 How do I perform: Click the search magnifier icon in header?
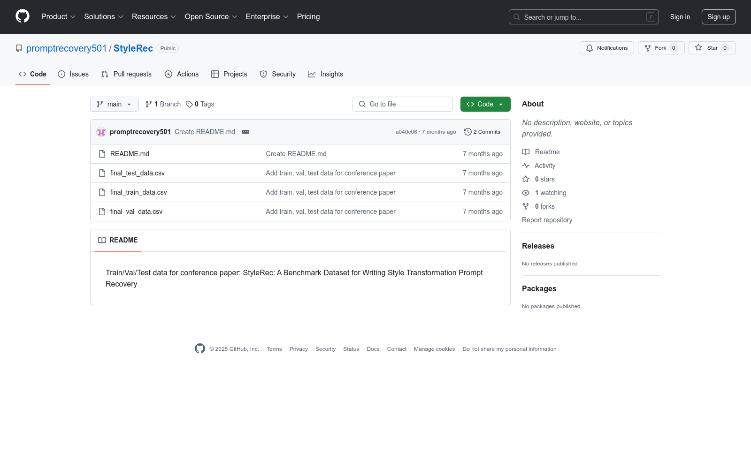pyautogui.click(x=517, y=17)
